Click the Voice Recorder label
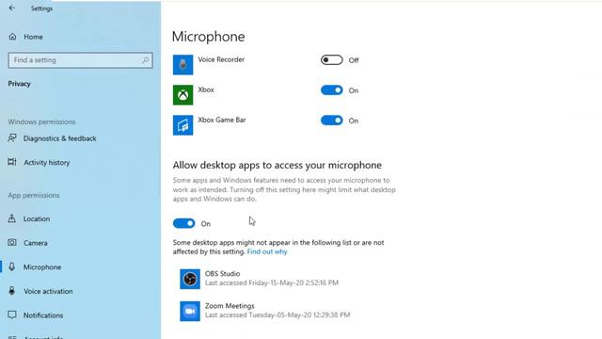This screenshot has height=339, width=602. tap(221, 59)
